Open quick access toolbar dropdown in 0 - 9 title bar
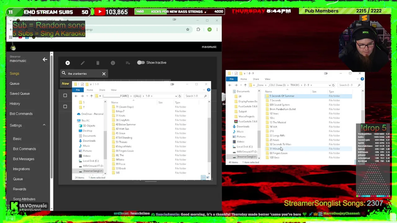 tap(245, 73)
